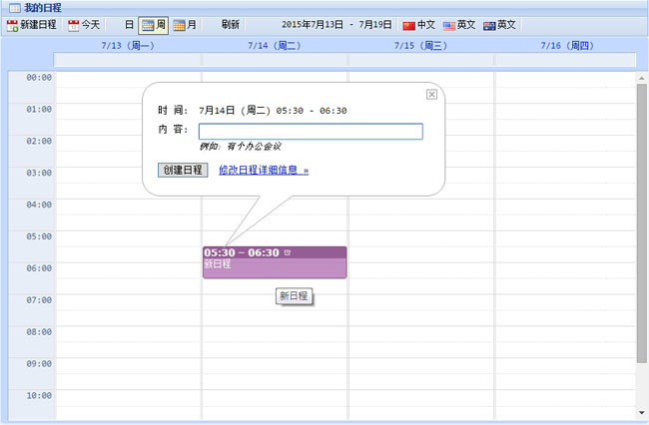Switch to month view (月) icon
649x425 pixels.
click(x=179, y=25)
